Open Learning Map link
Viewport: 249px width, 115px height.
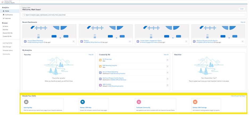click(28, 108)
